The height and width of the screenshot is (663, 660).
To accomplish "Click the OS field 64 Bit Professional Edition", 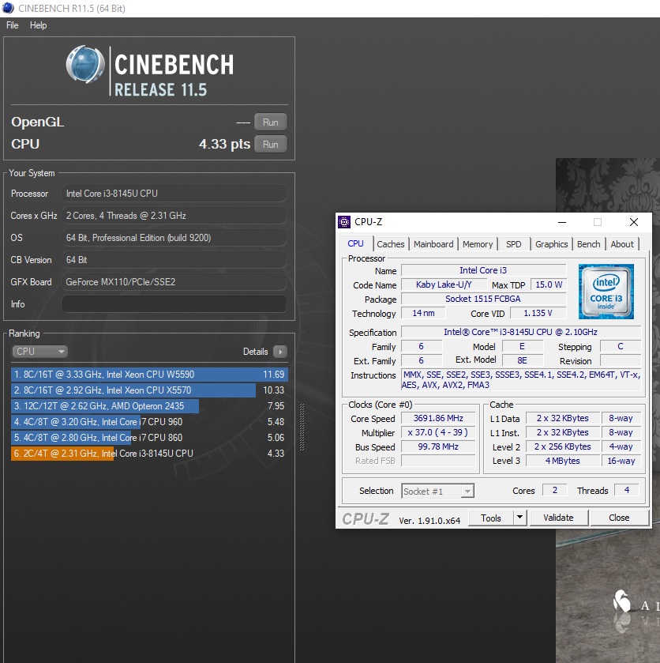I will point(174,238).
